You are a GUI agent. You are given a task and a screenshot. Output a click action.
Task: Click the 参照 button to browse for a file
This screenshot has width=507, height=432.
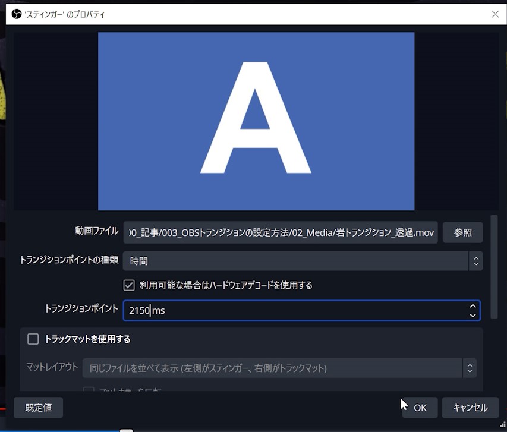[462, 232]
